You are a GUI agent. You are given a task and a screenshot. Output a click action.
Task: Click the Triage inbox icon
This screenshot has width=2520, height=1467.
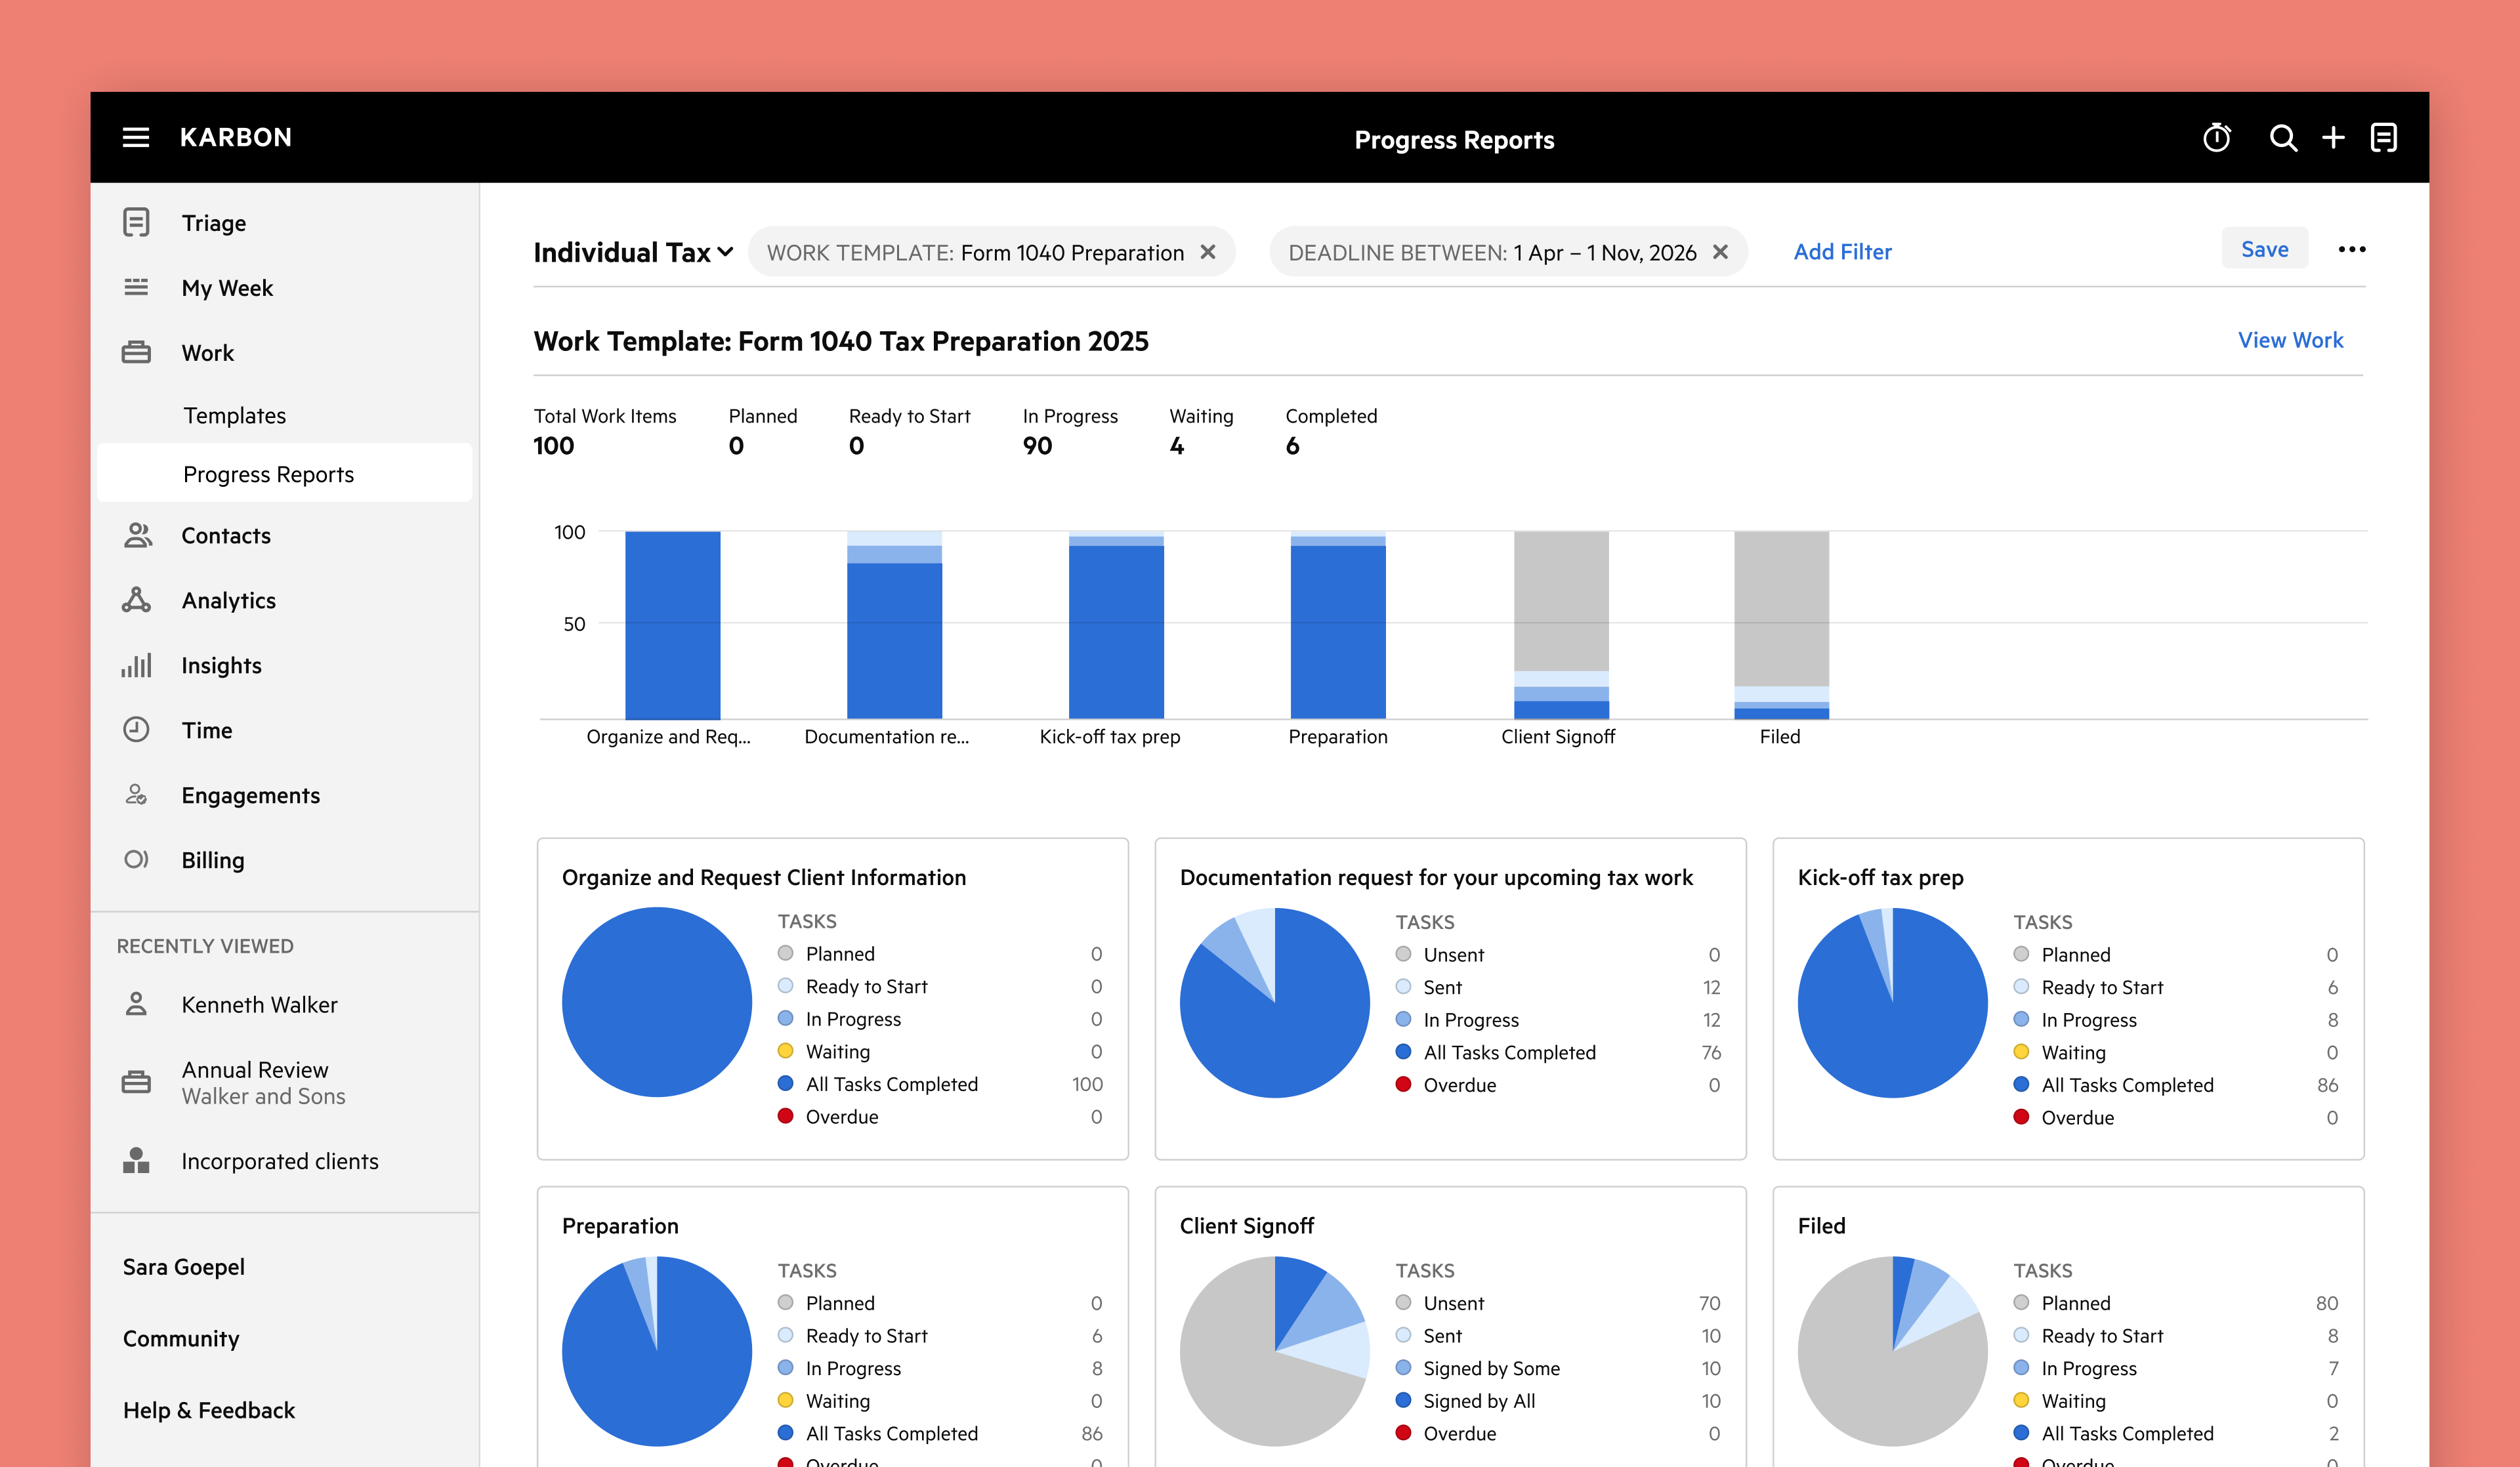tap(136, 222)
